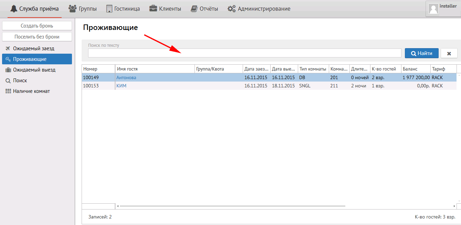
Task: Click the briefcase icon next to Клиенты
Action: click(153, 9)
